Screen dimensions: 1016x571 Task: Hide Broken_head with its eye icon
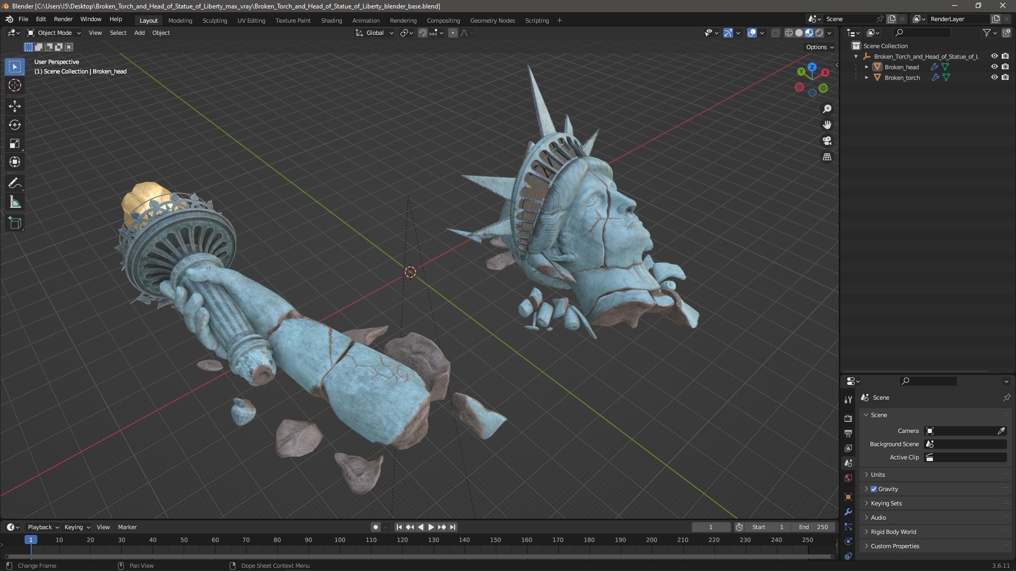pyautogui.click(x=994, y=67)
